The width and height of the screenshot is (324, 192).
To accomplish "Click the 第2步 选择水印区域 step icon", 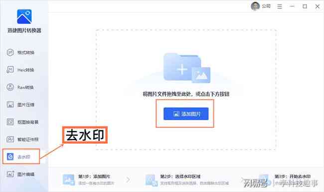I will [x=151, y=180].
